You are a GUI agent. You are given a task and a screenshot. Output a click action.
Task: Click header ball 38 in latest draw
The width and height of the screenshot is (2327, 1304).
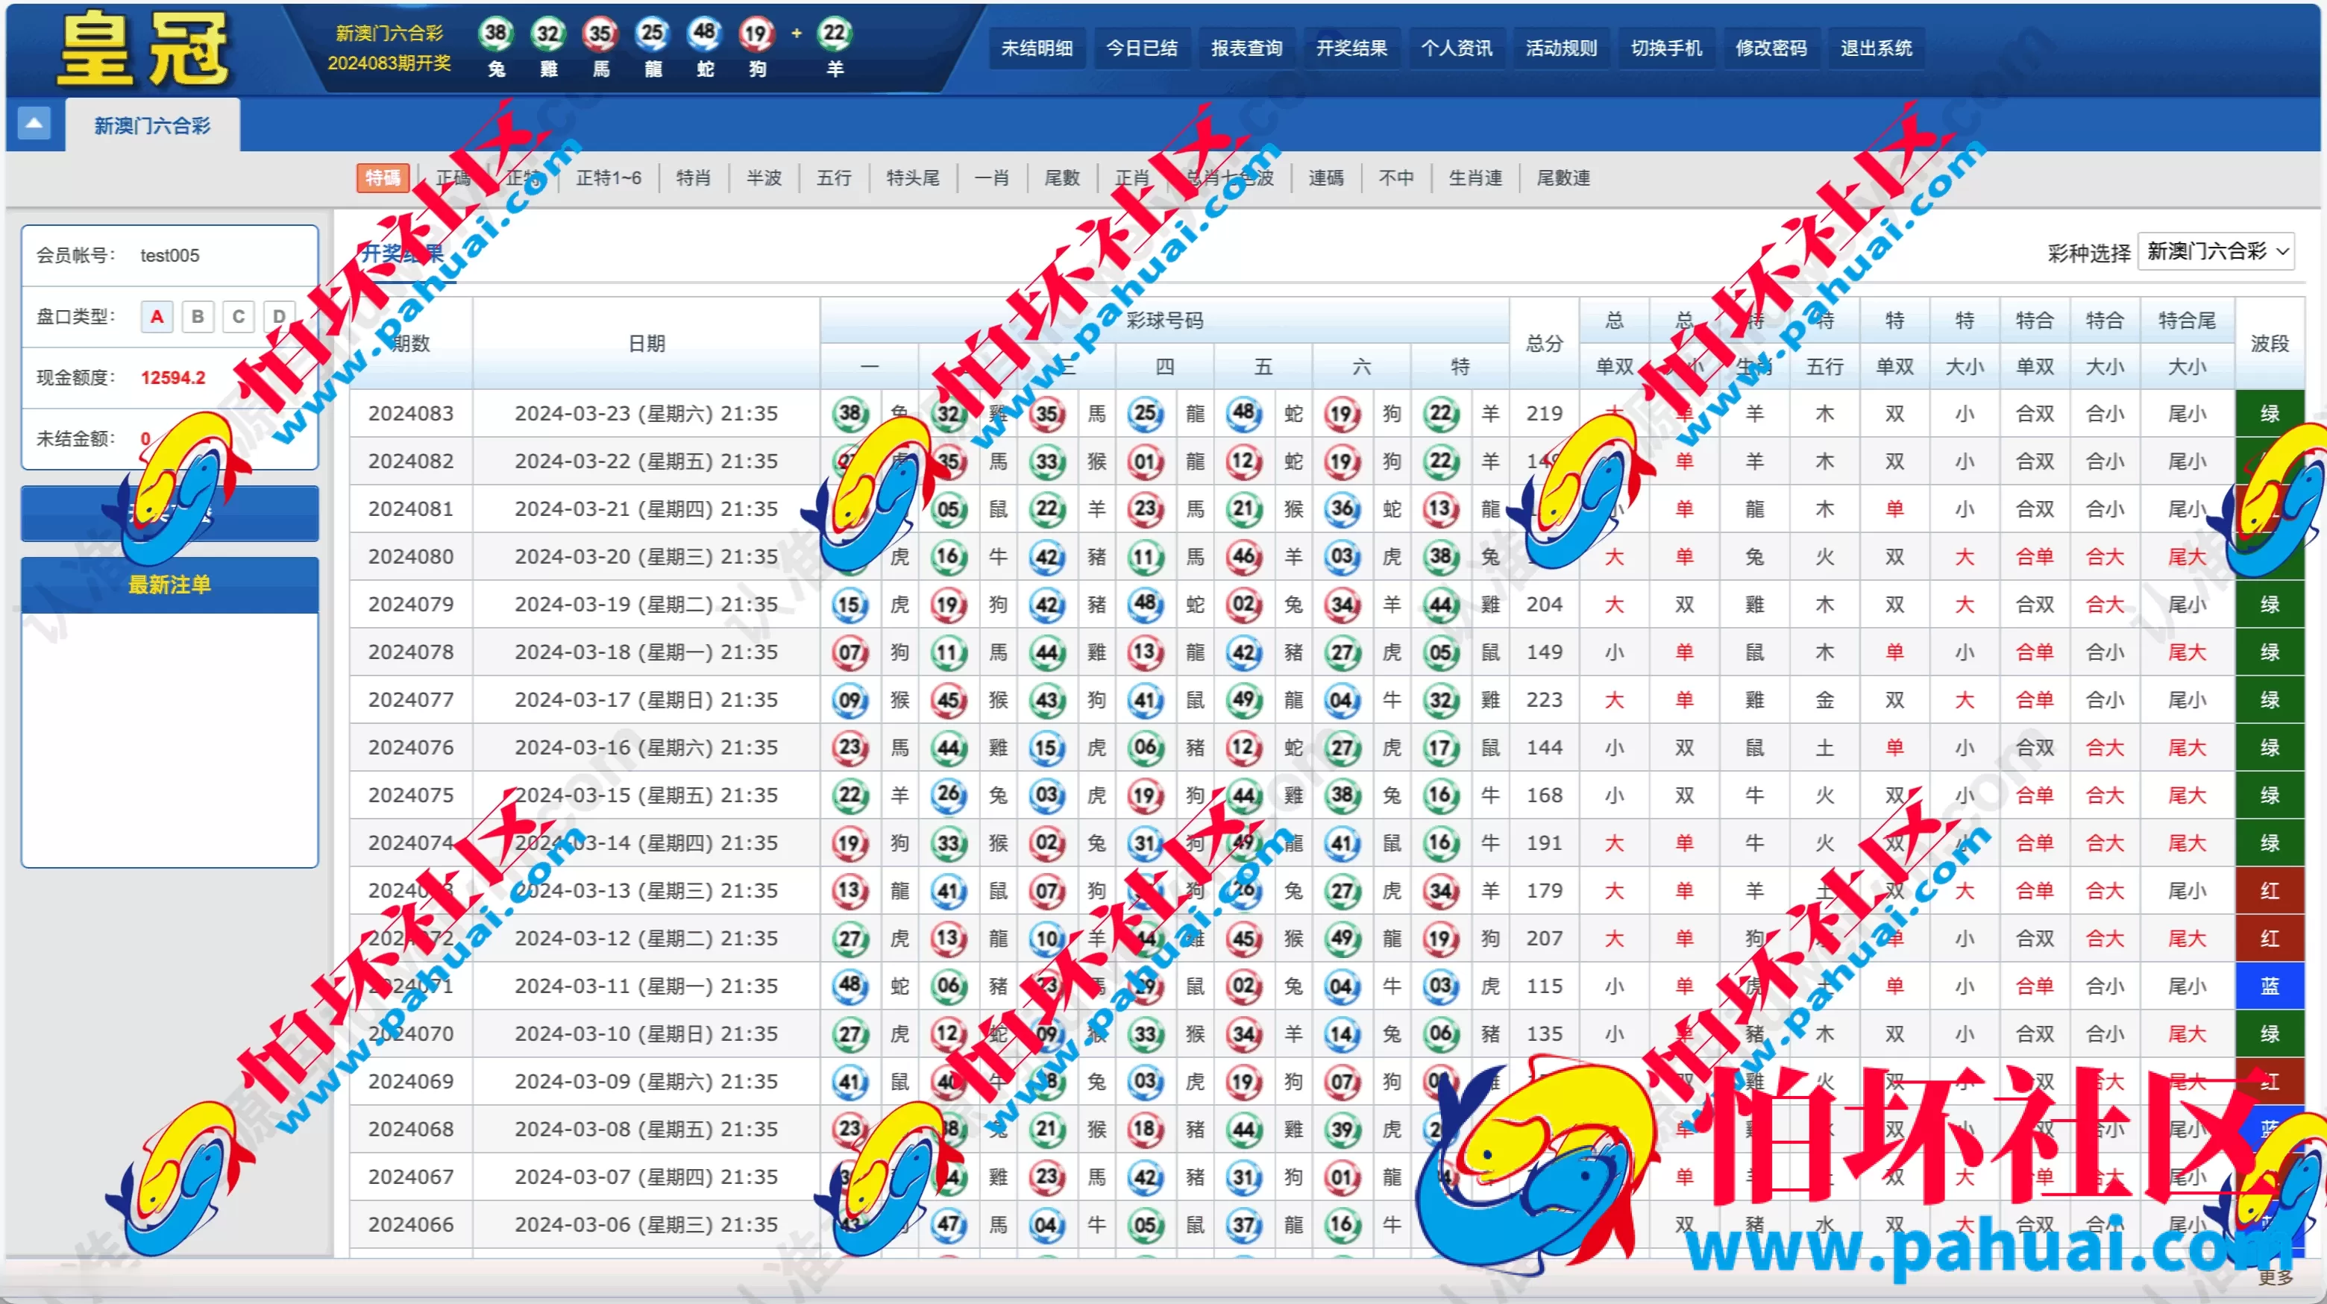[x=496, y=34]
